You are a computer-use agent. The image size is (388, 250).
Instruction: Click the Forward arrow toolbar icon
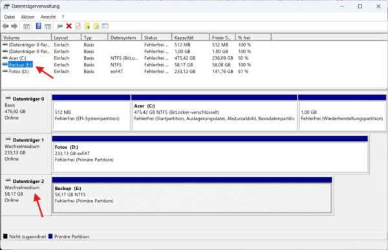(14, 26)
